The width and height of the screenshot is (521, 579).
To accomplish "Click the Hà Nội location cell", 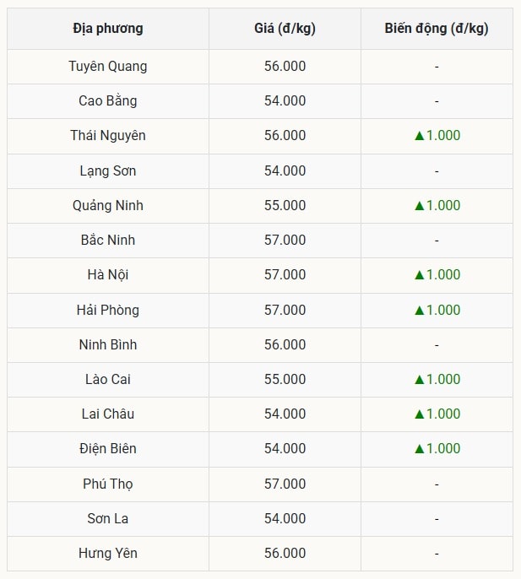I will click(108, 275).
